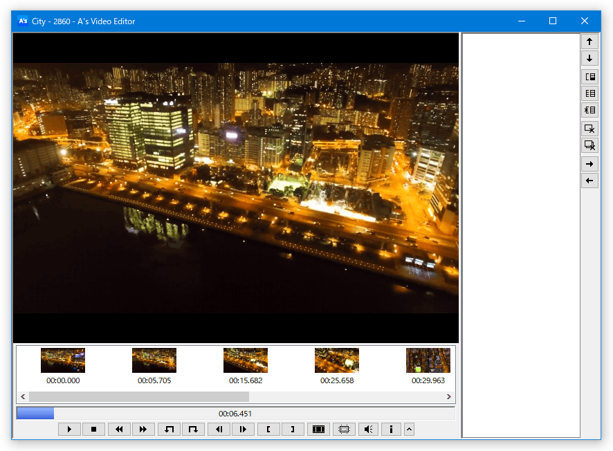
Task: Select the 00:15.682 thumbnail
Action: [246, 360]
